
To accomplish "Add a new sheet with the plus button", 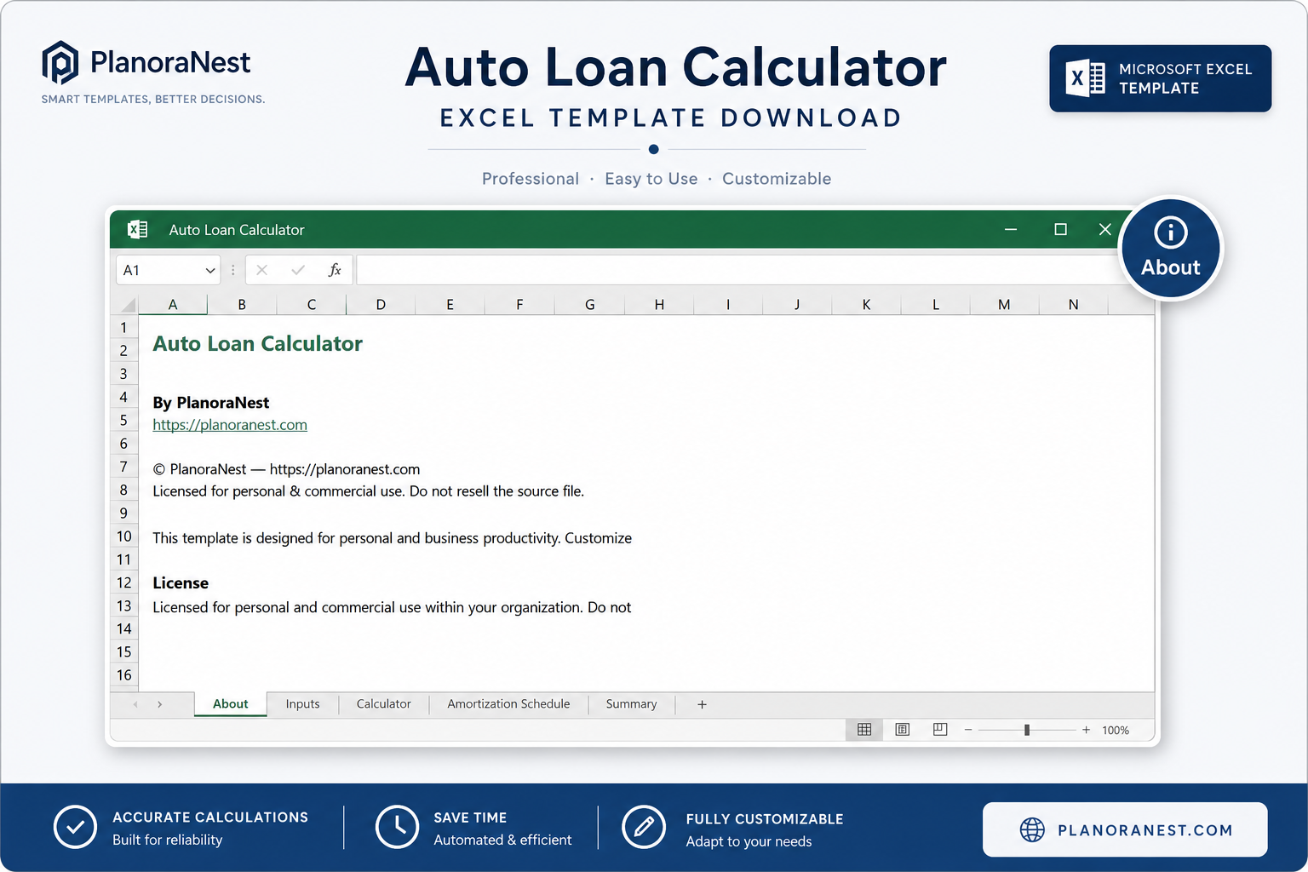I will (x=702, y=704).
